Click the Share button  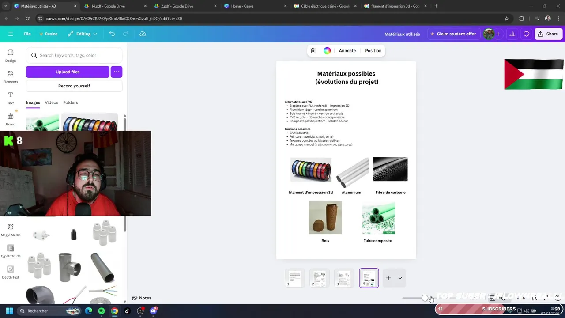pos(548,34)
